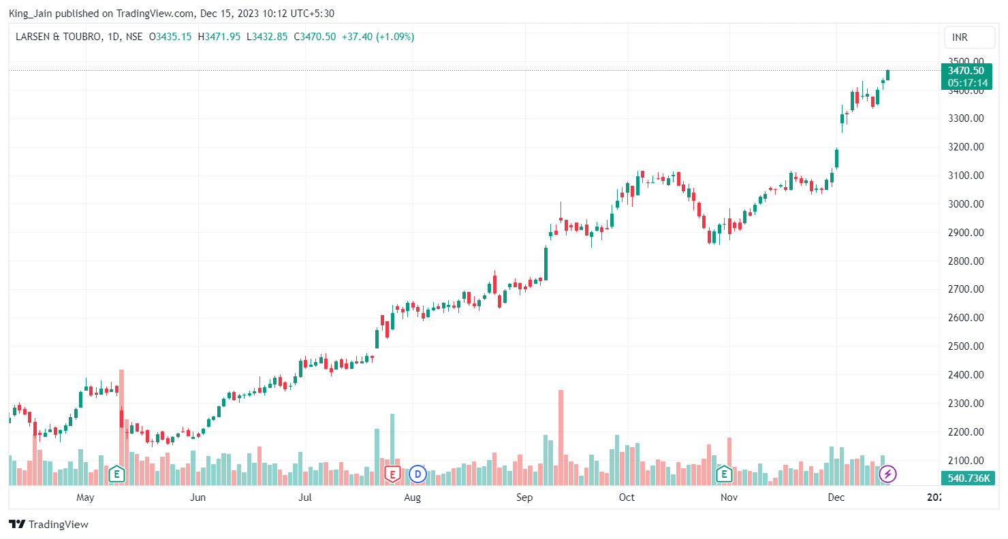The height and width of the screenshot is (539, 1008).
Task: Click the Jun label on the time axis
Action: tap(198, 497)
